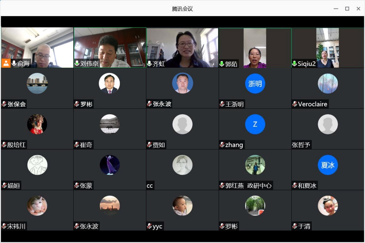Click the 张哲予 name label
365x243 pixels.
click(301, 145)
